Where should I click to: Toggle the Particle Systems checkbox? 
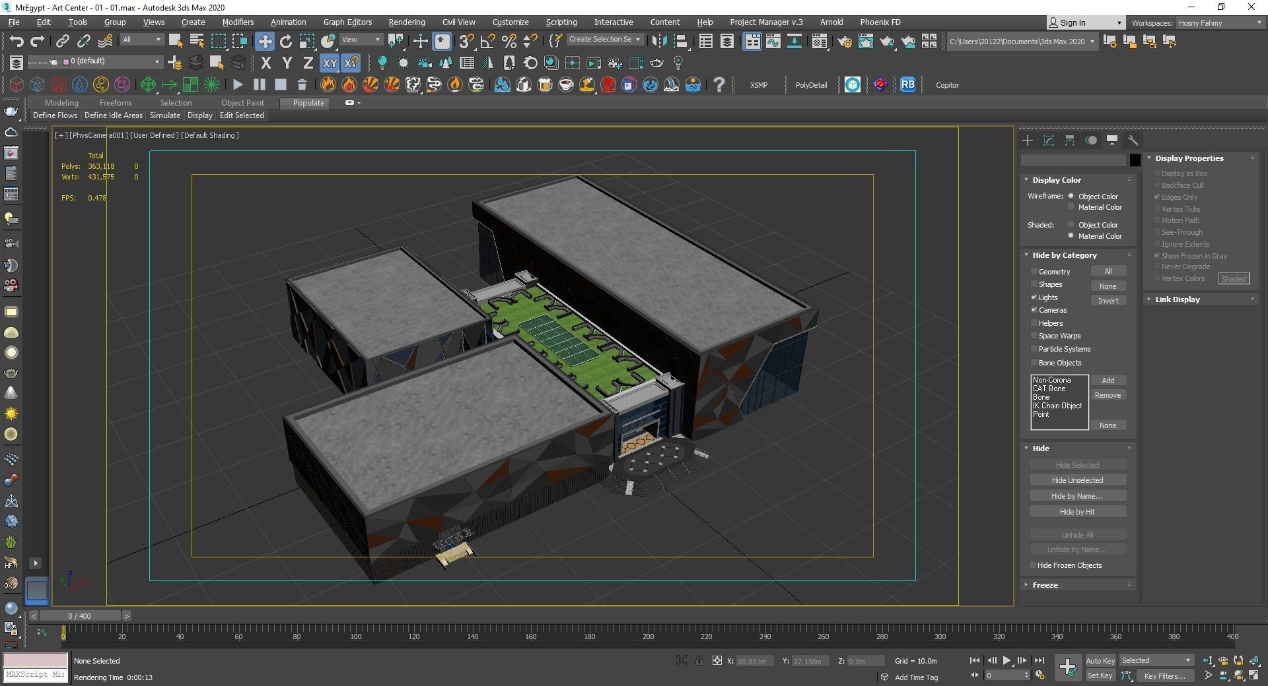coord(1034,349)
